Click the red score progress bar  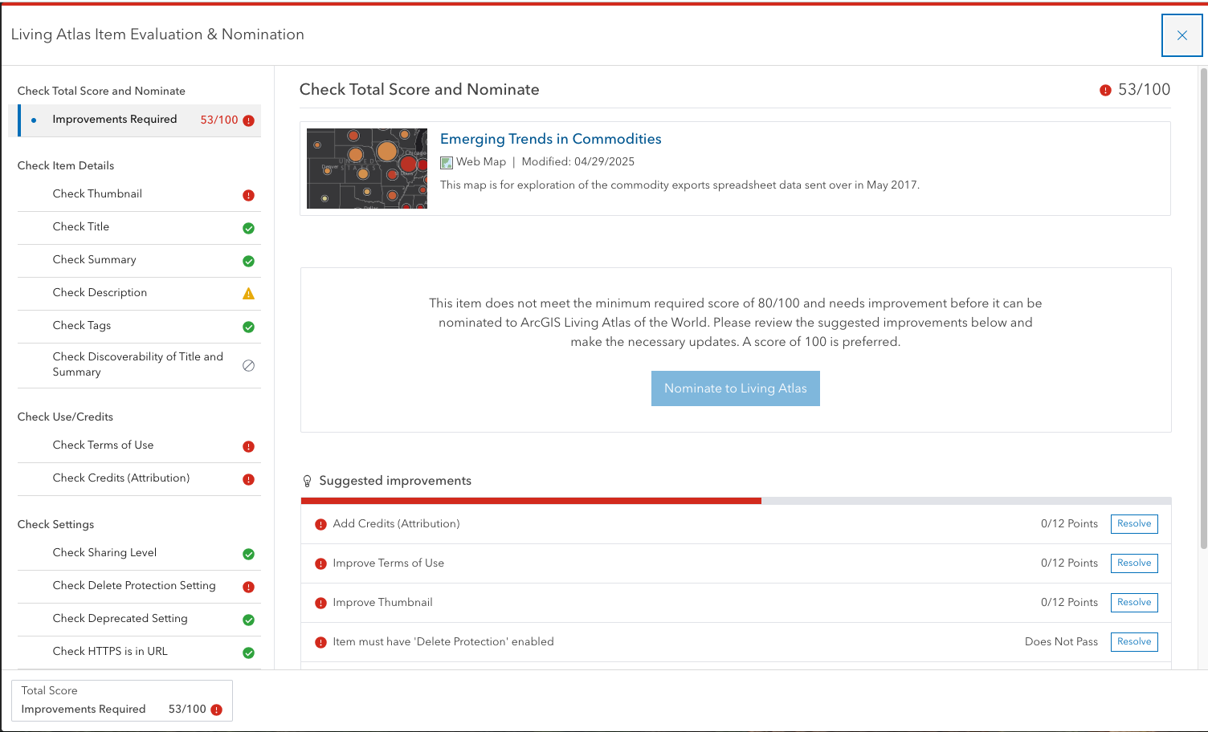pyautogui.click(x=530, y=500)
